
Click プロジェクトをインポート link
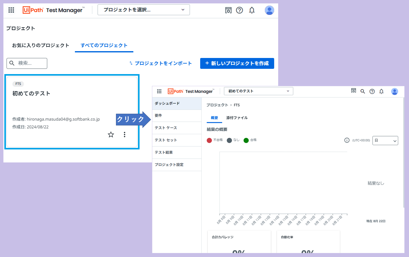point(161,63)
